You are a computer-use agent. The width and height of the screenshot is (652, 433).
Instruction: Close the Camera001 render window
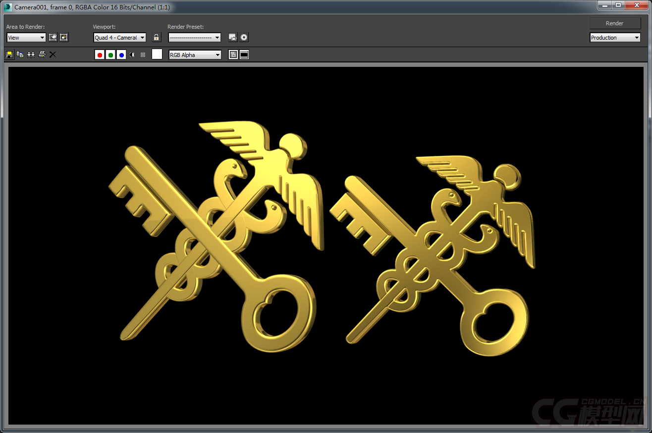637,5
